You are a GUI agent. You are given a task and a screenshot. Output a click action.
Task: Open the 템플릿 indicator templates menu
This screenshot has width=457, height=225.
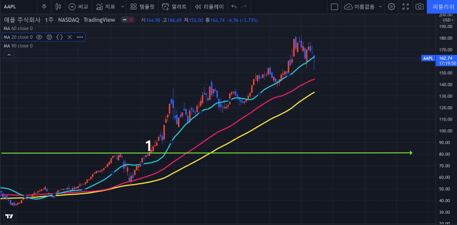coord(142,6)
